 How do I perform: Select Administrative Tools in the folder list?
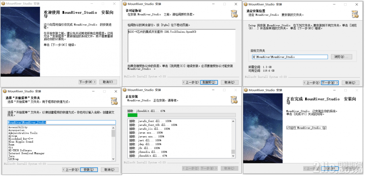[23, 133]
